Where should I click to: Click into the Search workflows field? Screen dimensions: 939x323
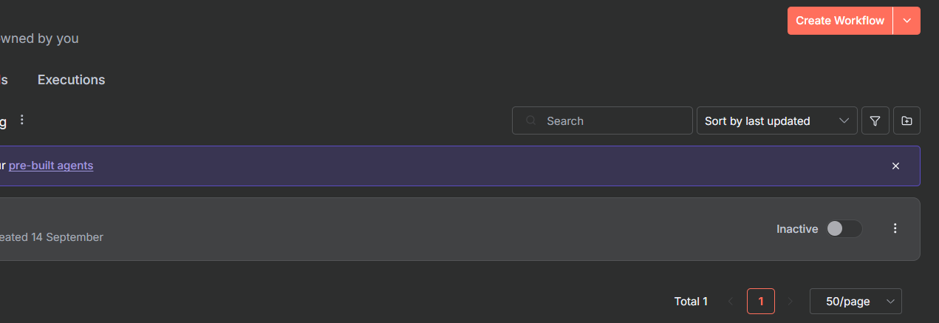click(x=613, y=121)
